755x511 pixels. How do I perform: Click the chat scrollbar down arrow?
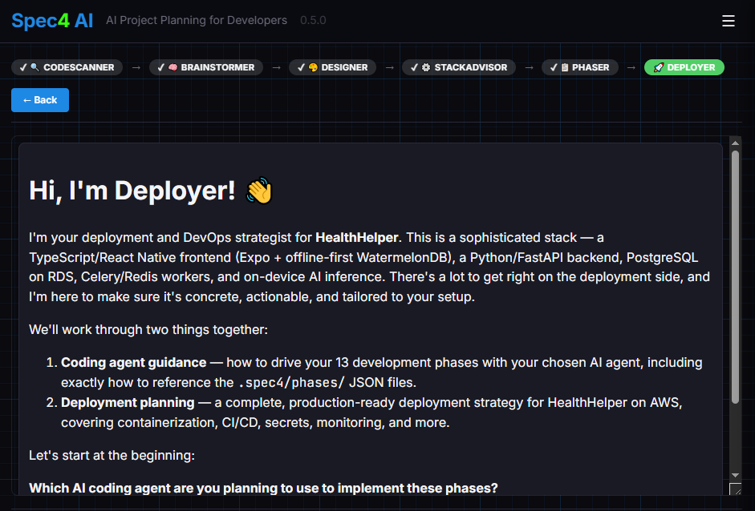(735, 475)
